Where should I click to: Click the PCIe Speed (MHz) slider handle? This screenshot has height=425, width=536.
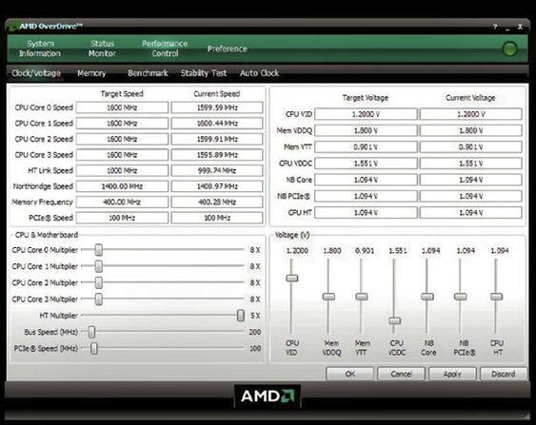94,348
